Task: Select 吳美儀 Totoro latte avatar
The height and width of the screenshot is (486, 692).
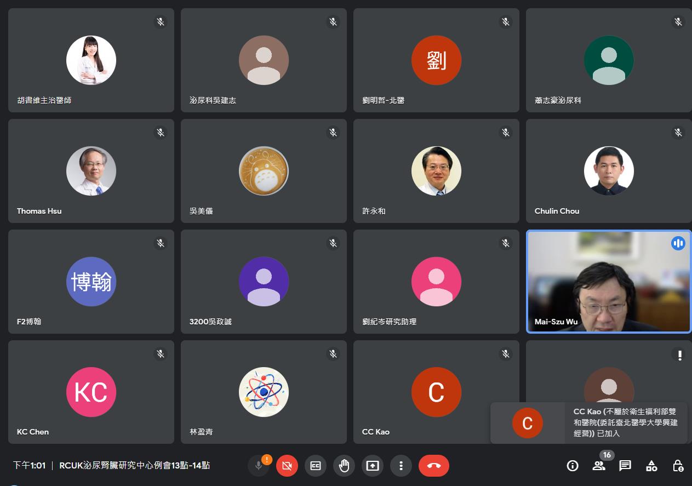Action: tap(264, 171)
